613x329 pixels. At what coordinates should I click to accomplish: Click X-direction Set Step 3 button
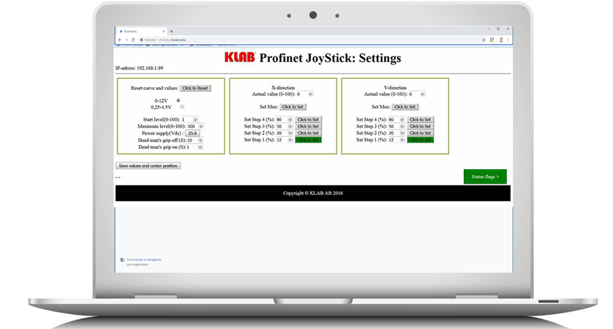(x=308, y=126)
